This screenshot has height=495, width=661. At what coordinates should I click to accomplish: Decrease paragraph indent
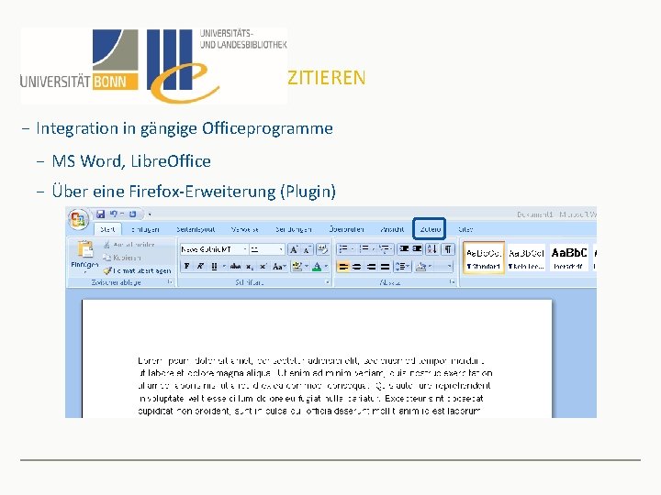(404, 249)
